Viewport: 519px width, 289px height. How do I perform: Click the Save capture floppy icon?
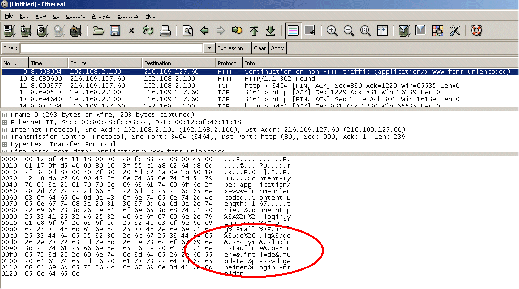coord(115,31)
